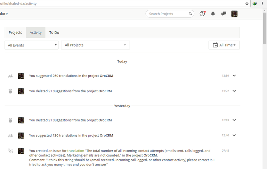The height and width of the screenshot is (169, 267).
Task: Click the calendar icon in All Time button
Action: [x=215, y=45]
